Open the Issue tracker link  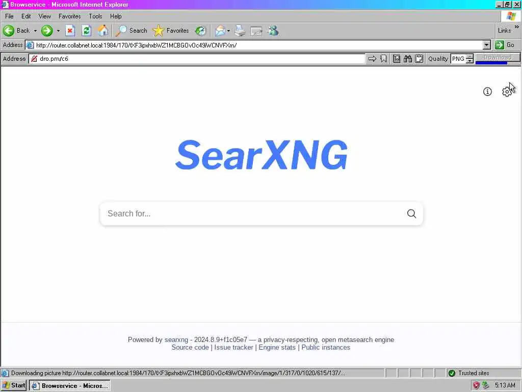[233, 347]
